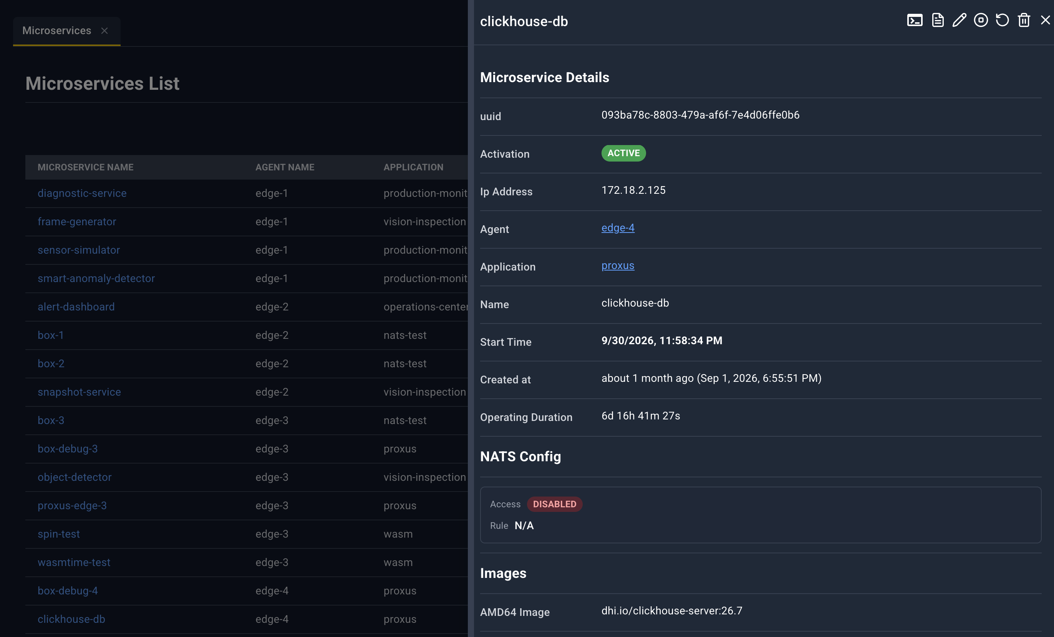Open clickhouse-db in the list
The image size is (1054, 637).
pos(71,619)
